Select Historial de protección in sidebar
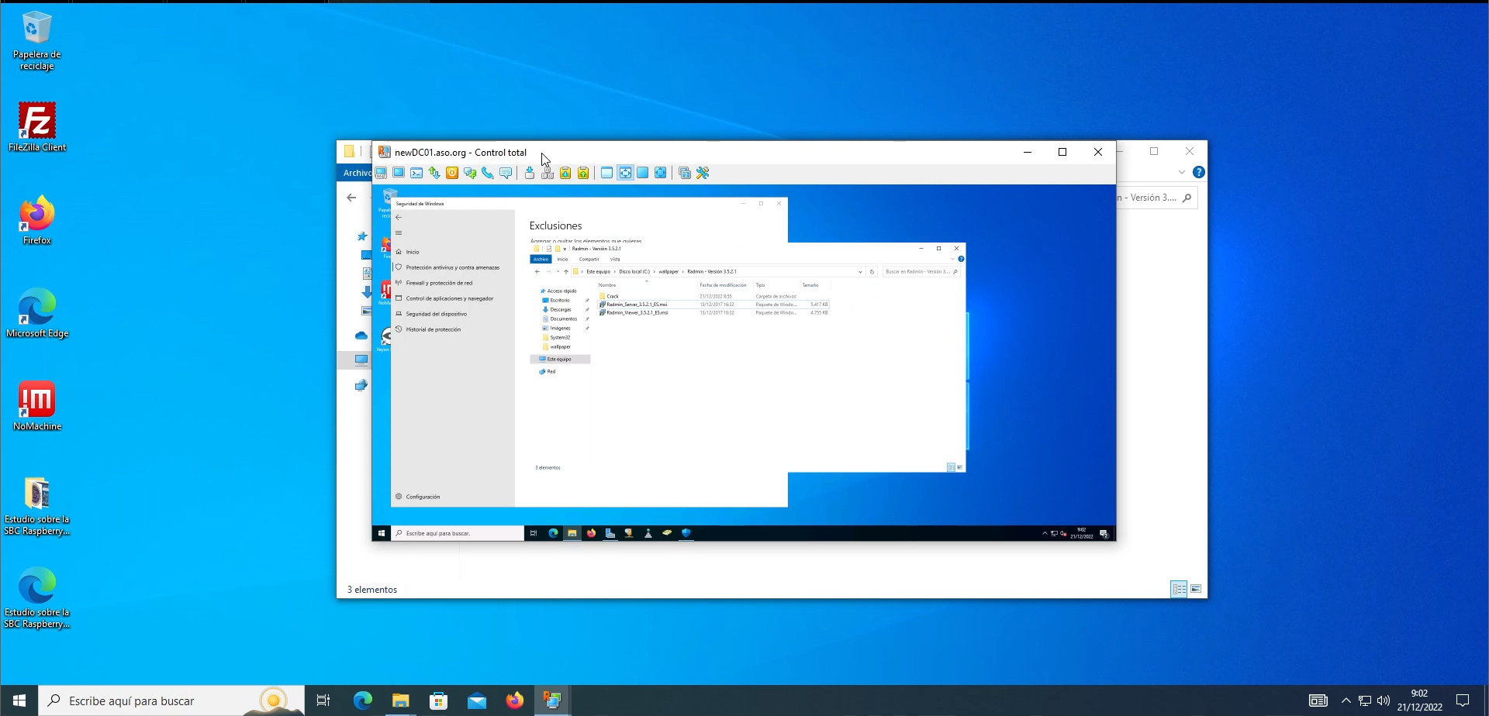The image size is (1489, 716). click(x=433, y=329)
